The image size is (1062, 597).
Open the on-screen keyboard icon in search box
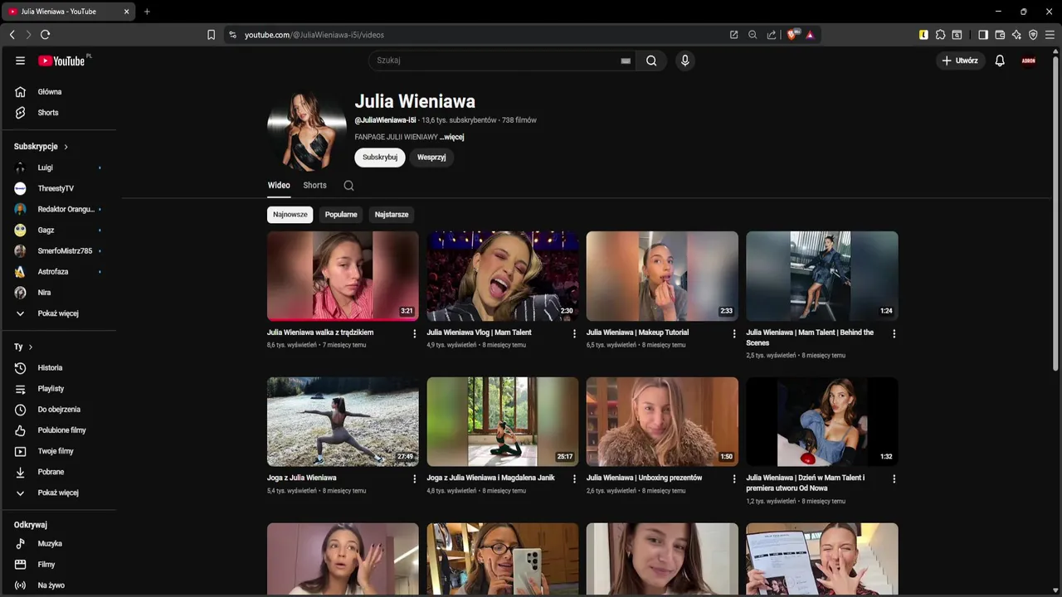626,61
